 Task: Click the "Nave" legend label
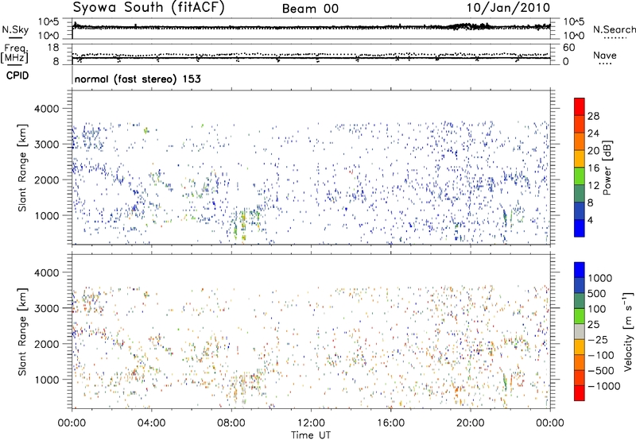click(605, 55)
